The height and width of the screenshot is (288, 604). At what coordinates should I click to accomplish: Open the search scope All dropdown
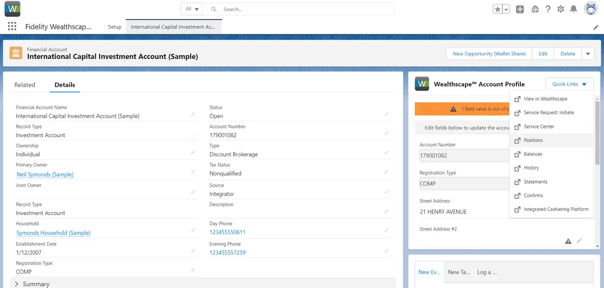[x=192, y=9]
